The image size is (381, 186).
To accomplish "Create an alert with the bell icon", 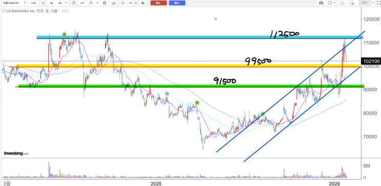I will point(143,3).
